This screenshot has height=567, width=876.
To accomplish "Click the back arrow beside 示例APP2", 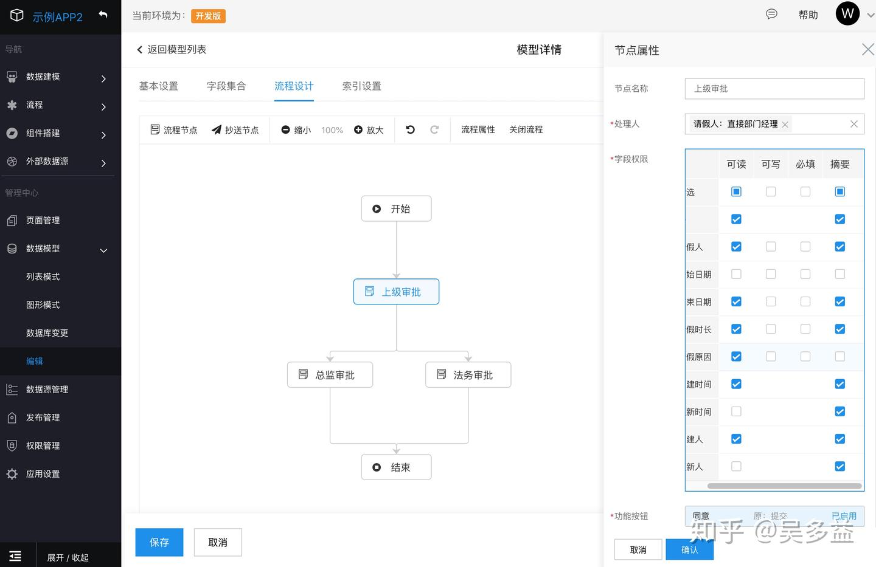I will point(103,15).
